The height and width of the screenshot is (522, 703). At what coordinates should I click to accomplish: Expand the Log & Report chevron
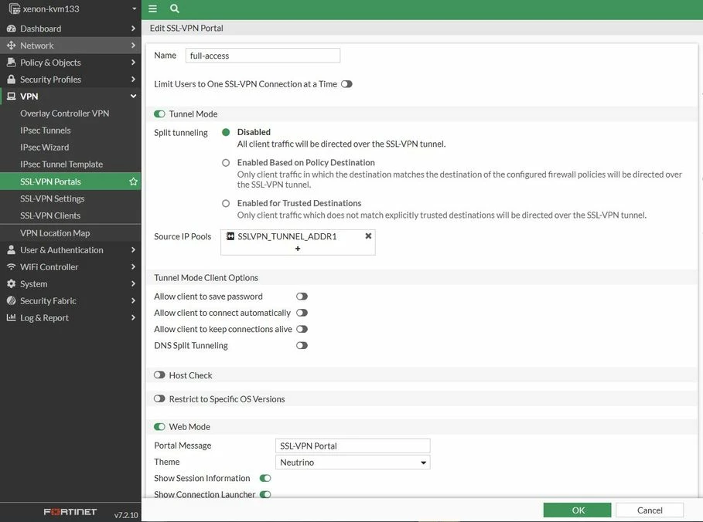click(133, 318)
